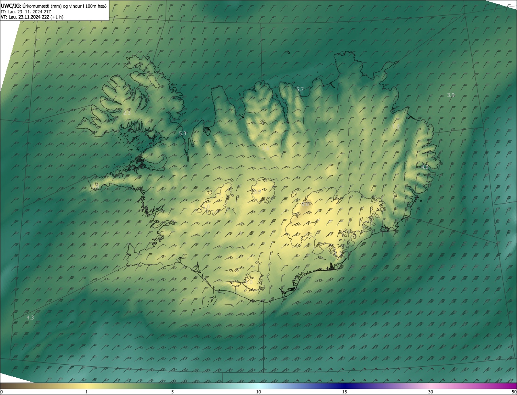Viewport: 517px width, 395px height.
Task: Click the dark blue segment of the color bar
Action: (x=345, y=386)
